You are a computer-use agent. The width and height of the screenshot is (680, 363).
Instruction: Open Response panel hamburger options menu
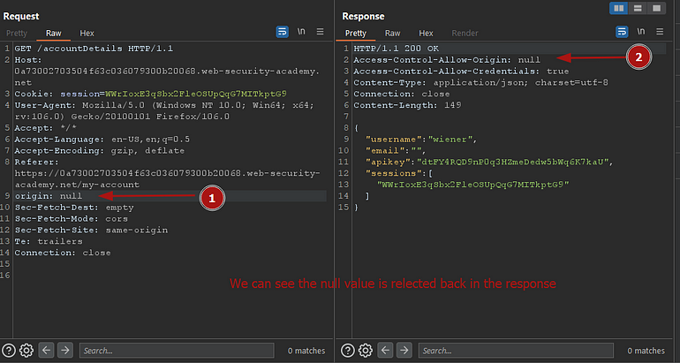point(660,32)
